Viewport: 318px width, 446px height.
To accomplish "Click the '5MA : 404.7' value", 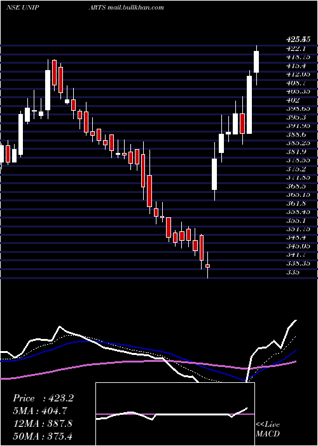I will pyautogui.click(x=40, y=411).
